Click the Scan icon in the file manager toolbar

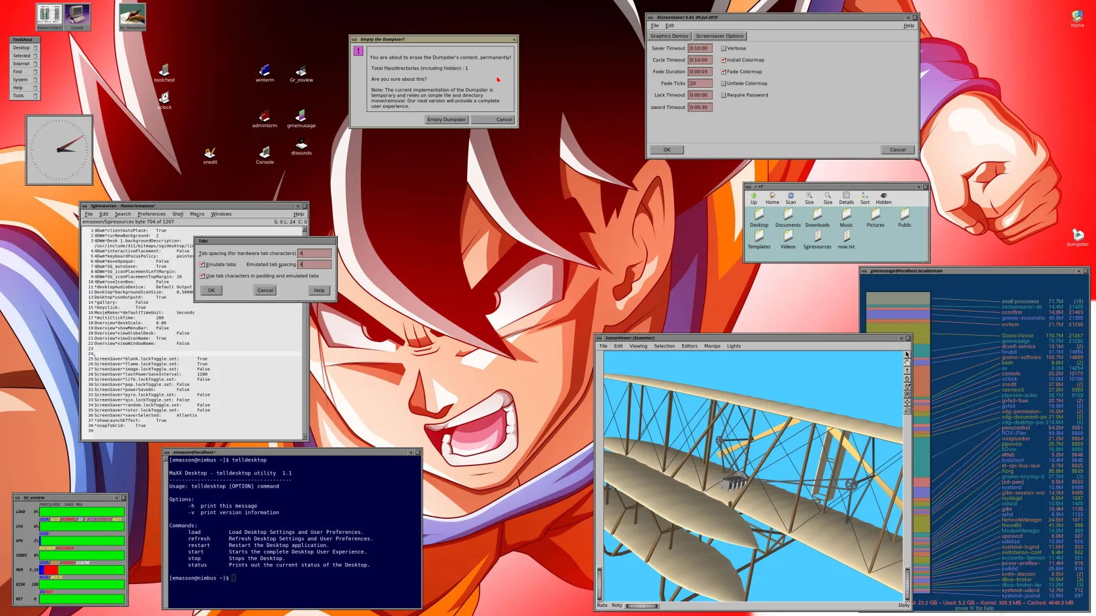(791, 196)
